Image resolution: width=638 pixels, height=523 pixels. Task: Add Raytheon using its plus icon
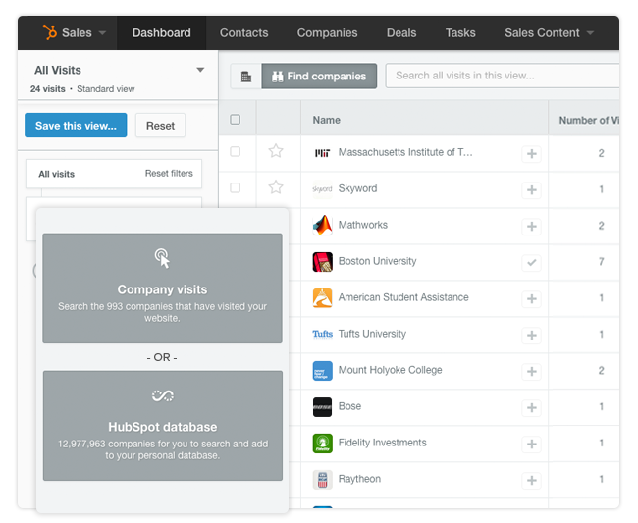point(531,480)
